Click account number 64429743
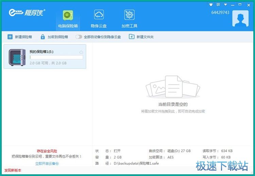This screenshot has width=255, height=176. tap(220, 13)
